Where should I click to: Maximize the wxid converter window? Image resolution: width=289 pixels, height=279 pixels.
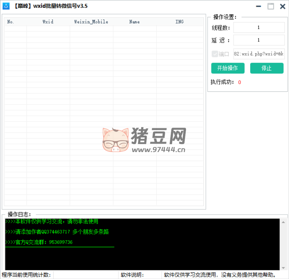271,6
